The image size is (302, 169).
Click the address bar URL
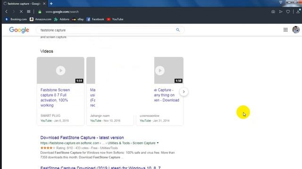[x=62, y=12]
